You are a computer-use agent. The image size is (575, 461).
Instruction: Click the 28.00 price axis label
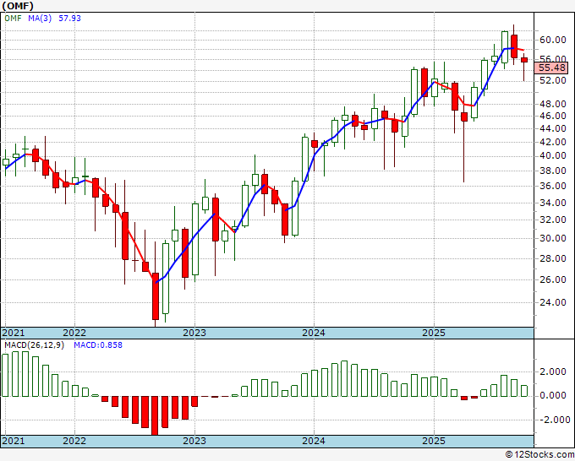click(x=553, y=258)
